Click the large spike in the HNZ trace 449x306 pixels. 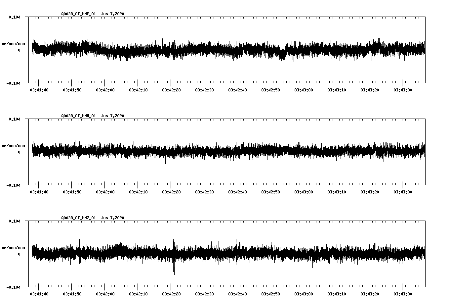[174, 256]
